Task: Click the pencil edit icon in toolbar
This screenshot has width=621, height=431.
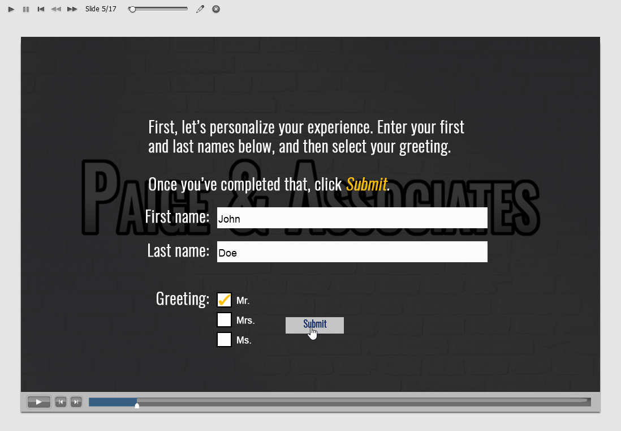Action: click(x=200, y=9)
